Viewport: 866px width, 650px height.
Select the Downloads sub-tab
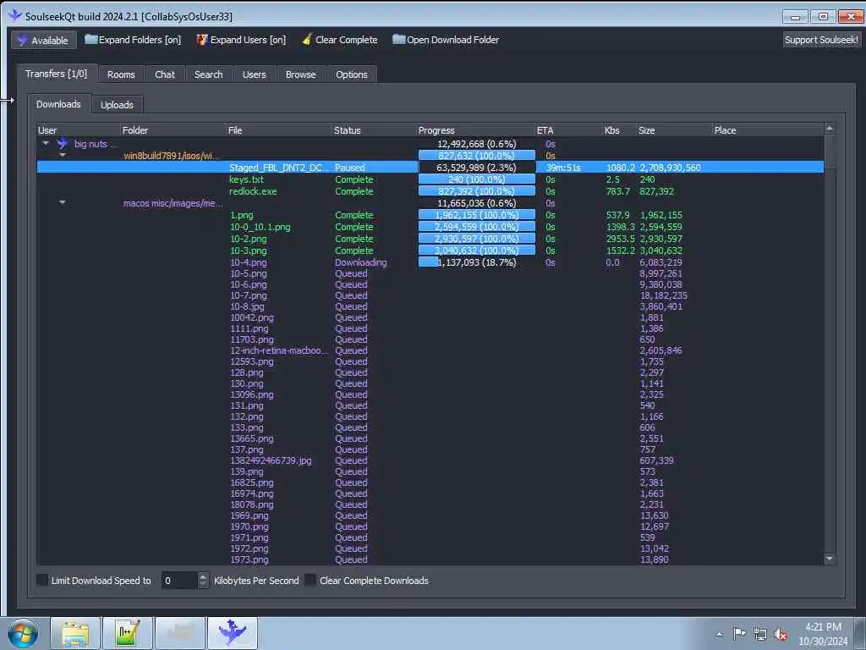pos(58,104)
